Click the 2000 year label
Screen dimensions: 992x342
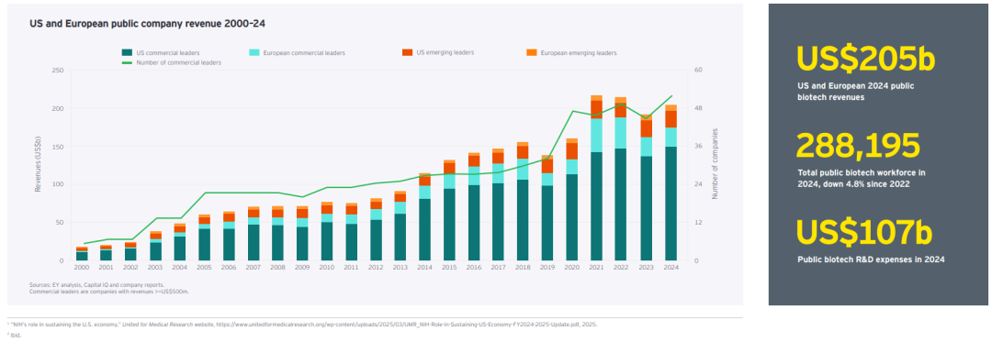pos(82,268)
